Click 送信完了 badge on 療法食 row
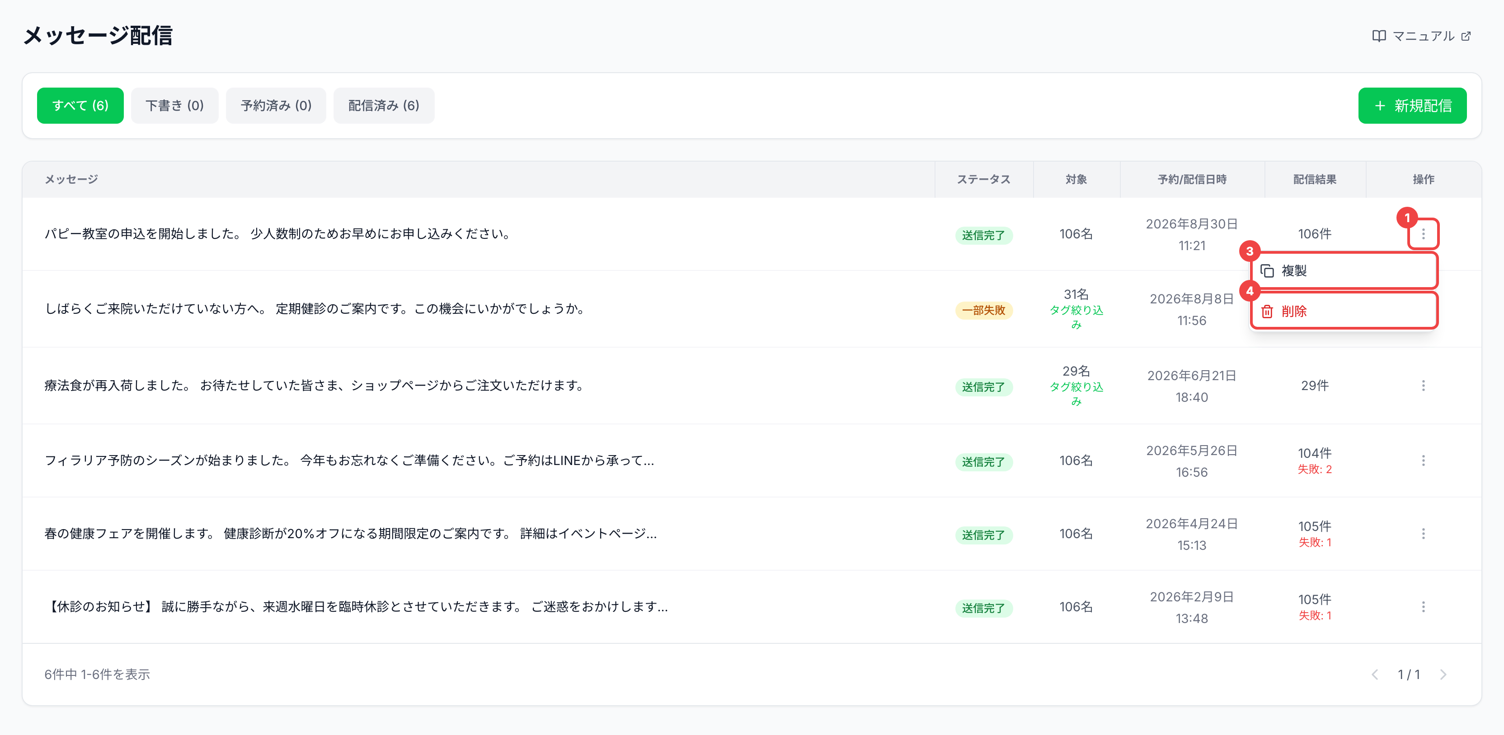This screenshot has width=1504, height=735. [983, 387]
